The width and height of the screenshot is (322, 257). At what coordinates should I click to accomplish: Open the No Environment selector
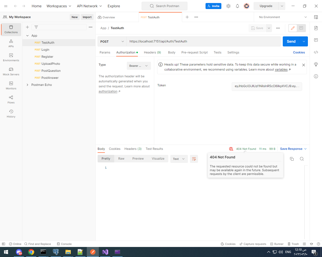click(283, 17)
